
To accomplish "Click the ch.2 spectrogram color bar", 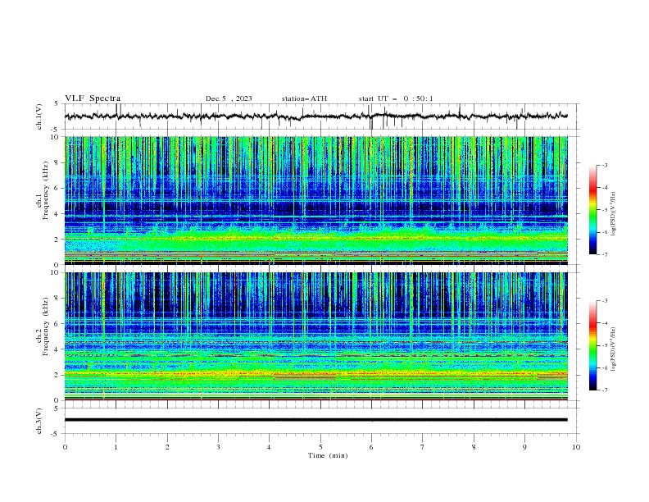I will [x=593, y=345].
